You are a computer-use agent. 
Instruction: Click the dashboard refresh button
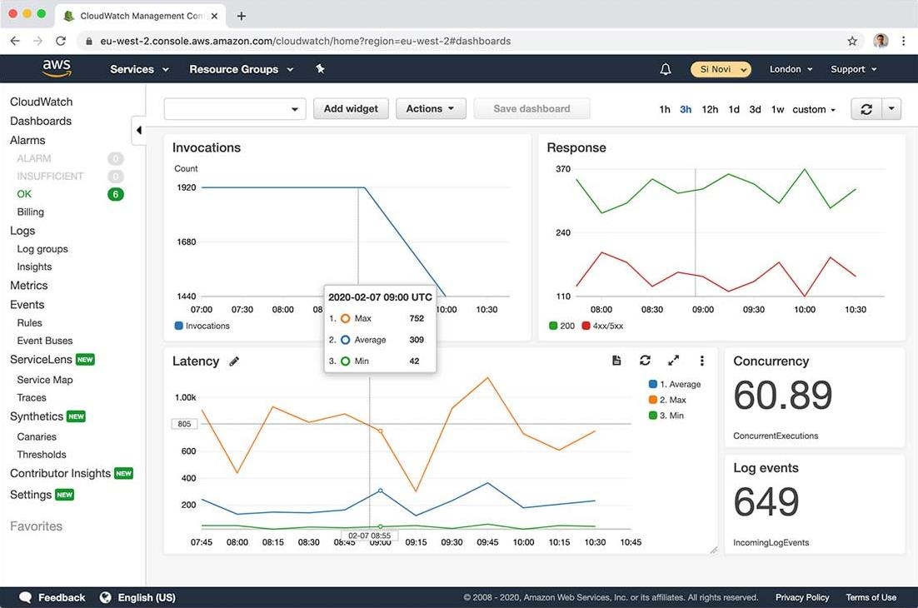click(866, 109)
